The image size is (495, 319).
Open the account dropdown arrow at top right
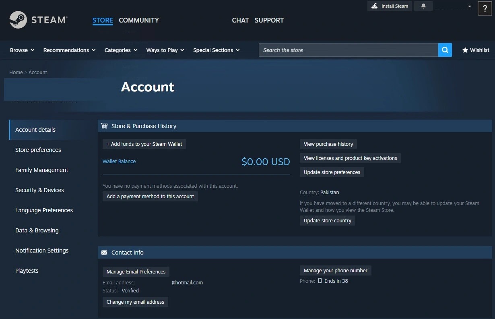pos(470,6)
